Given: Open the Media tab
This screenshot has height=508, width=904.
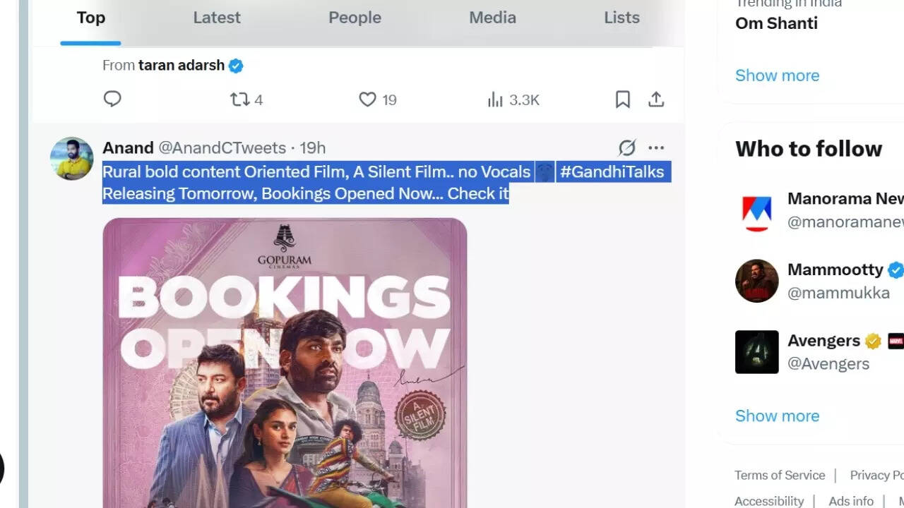Looking at the screenshot, I should (x=492, y=18).
